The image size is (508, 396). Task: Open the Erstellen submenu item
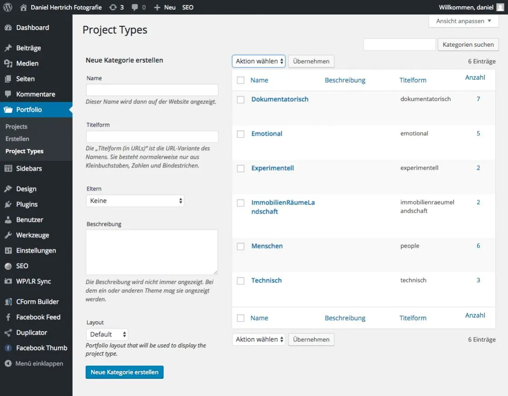pos(17,139)
